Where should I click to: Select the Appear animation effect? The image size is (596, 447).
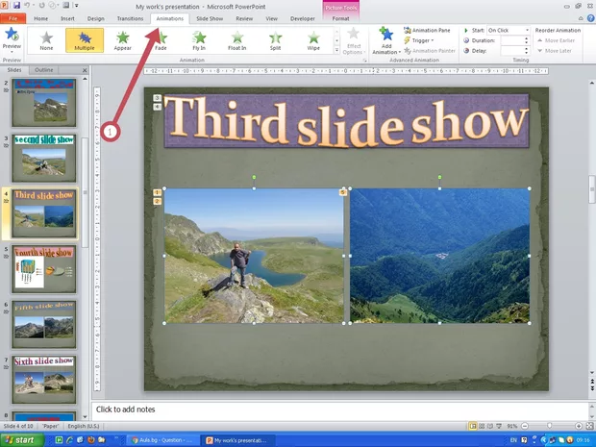point(122,40)
